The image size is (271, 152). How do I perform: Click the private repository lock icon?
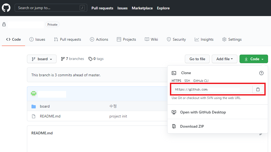pyautogui.click(x=4, y=24)
